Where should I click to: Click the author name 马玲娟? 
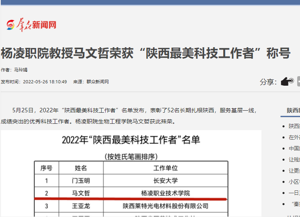click(x=21, y=70)
